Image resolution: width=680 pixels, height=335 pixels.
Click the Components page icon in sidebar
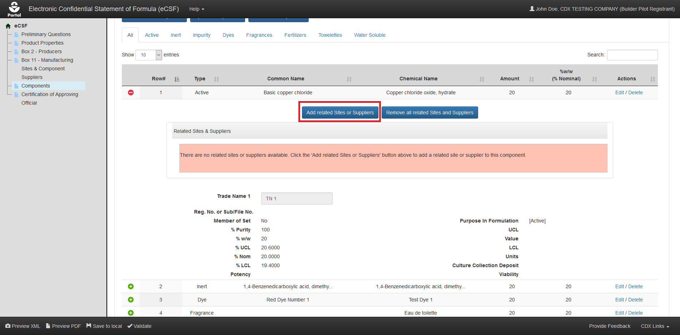(16, 86)
